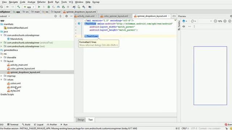Image resolution: width=232 pixels, height=130 pixels.
Task: Click scroll-from-source target icon in Project panel
Action: 55,16
